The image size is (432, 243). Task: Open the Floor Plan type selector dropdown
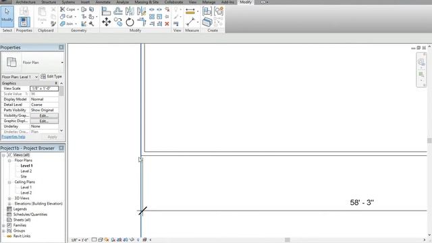pos(62,63)
